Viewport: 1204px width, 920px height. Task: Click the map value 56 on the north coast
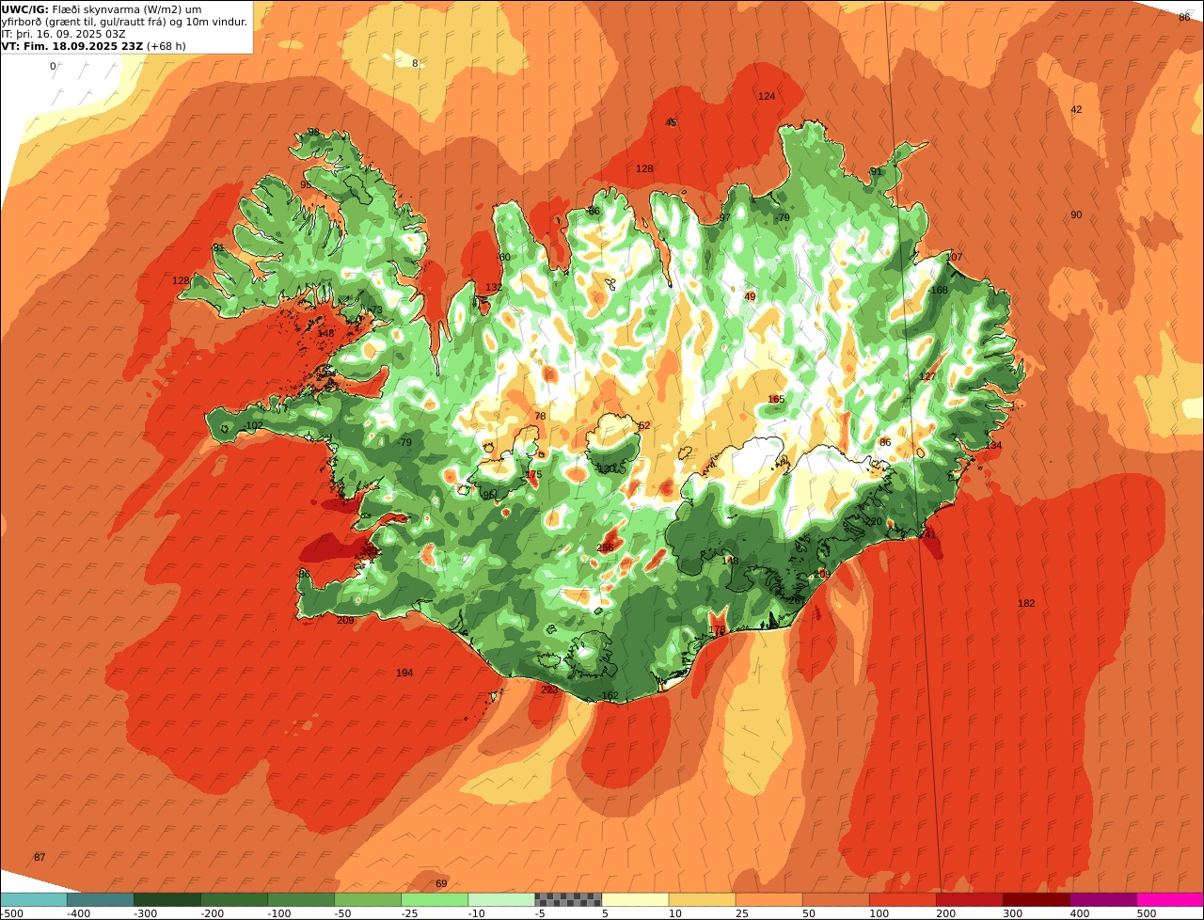[x=594, y=212]
